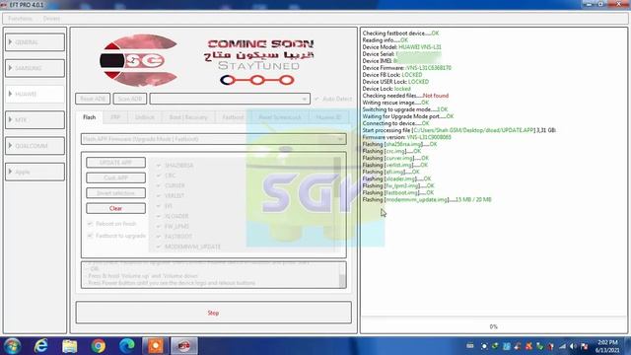Switch to the Reset Screenlock tab

pos(280,117)
